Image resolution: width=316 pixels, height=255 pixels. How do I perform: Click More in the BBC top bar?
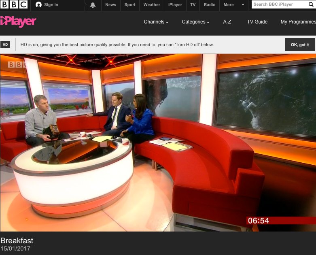[x=229, y=4]
